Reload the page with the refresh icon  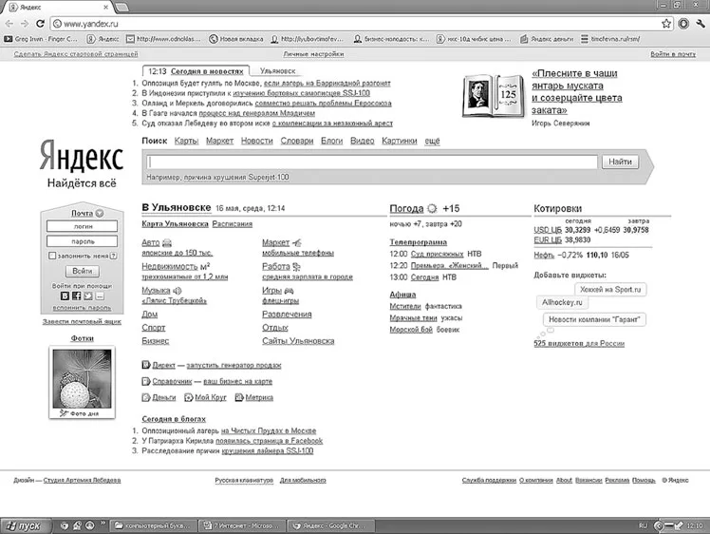click(x=40, y=24)
